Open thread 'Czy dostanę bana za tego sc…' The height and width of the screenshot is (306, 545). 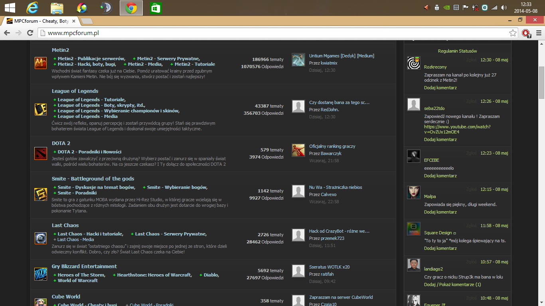click(x=340, y=102)
